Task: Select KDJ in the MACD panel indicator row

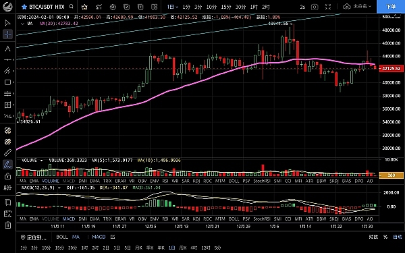Action: coord(196,219)
